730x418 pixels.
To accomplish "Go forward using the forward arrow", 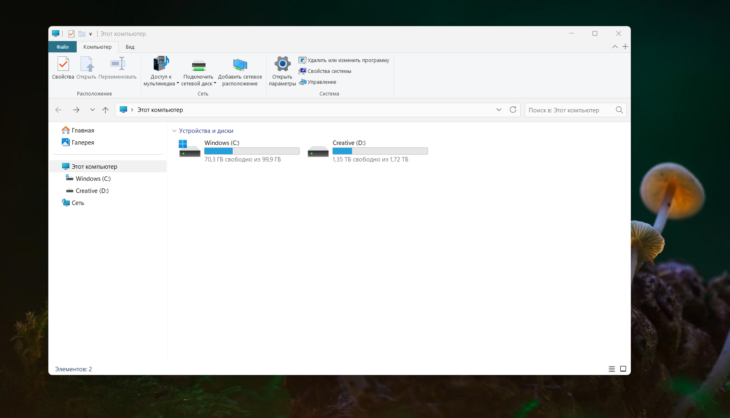I will [x=76, y=110].
